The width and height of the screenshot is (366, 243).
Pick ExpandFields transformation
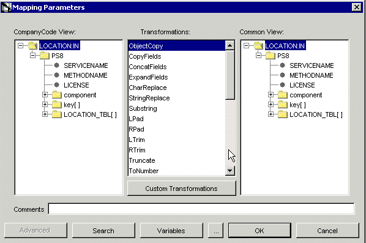coord(177,77)
